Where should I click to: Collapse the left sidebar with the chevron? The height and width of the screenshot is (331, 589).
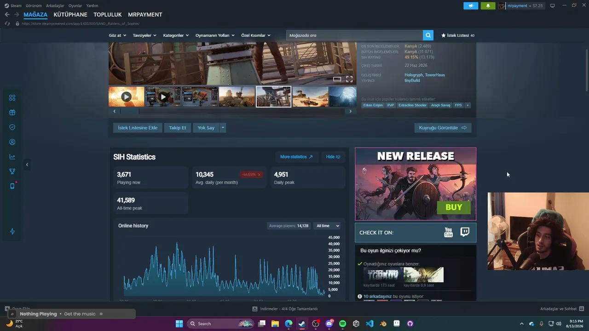[x=27, y=165]
